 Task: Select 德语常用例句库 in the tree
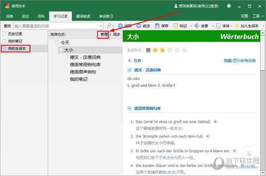[x=85, y=64]
